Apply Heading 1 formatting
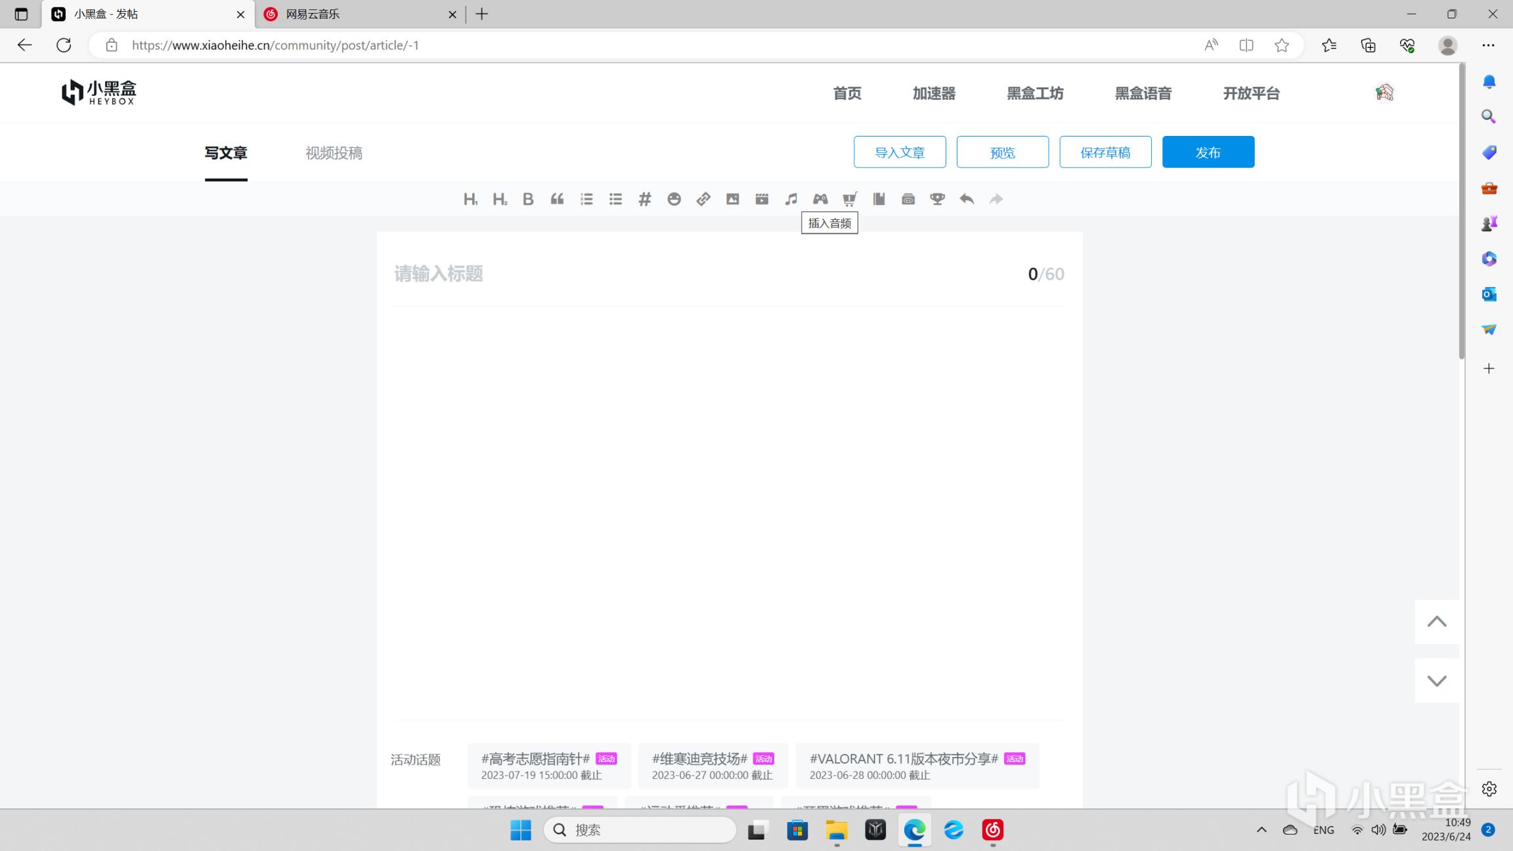The width and height of the screenshot is (1513, 851). point(470,199)
